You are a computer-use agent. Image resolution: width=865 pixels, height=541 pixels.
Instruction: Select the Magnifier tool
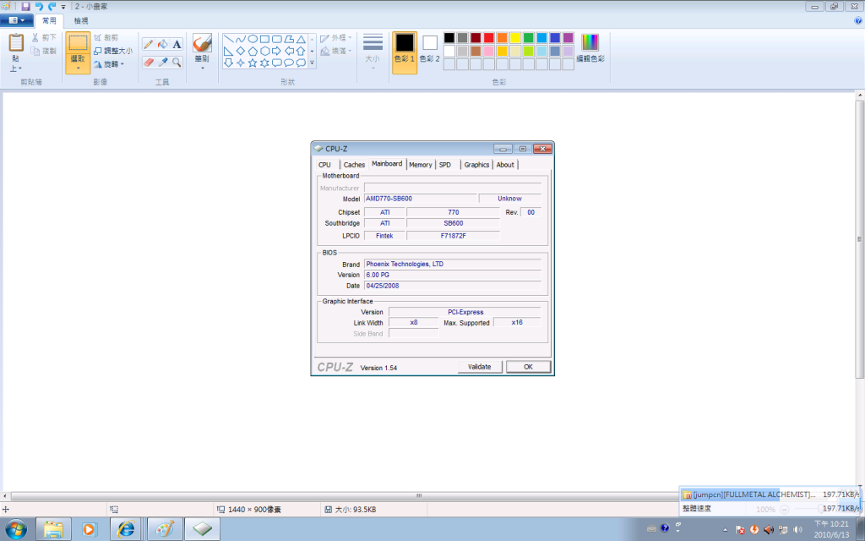pyautogui.click(x=177, y=62)
